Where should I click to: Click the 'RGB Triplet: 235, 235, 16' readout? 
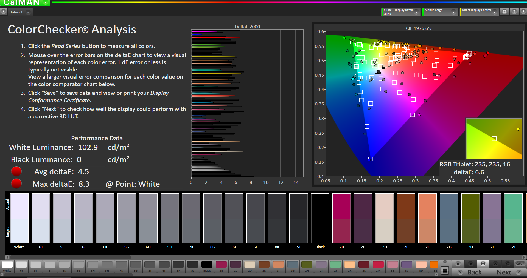point(475,164)
